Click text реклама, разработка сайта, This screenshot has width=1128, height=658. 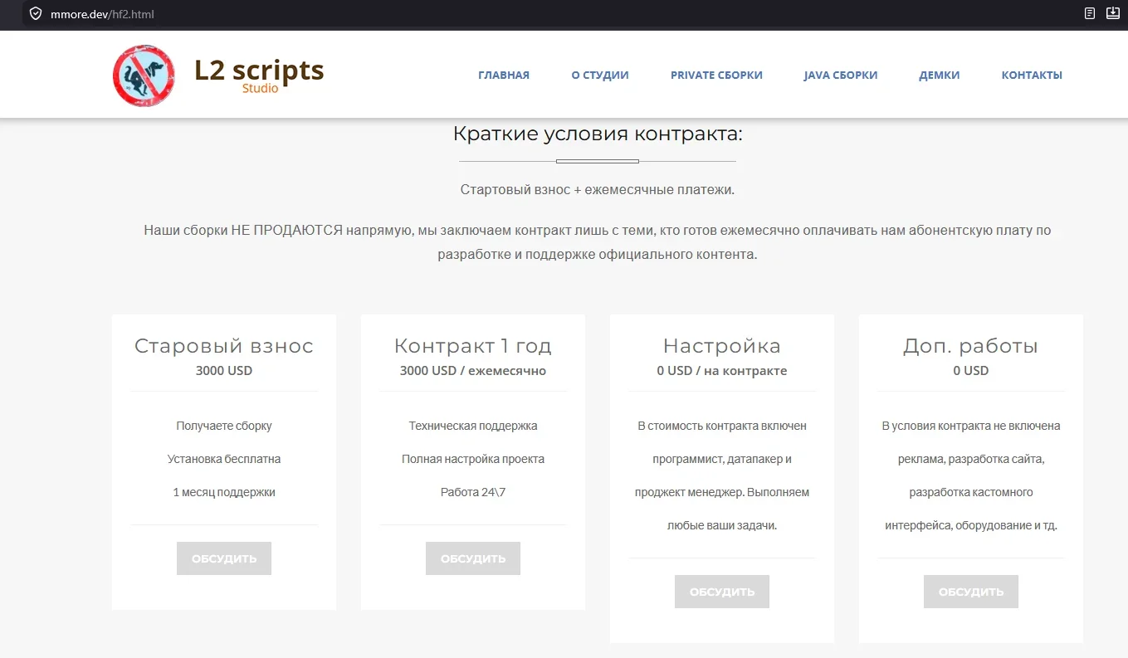coord(971,459)
